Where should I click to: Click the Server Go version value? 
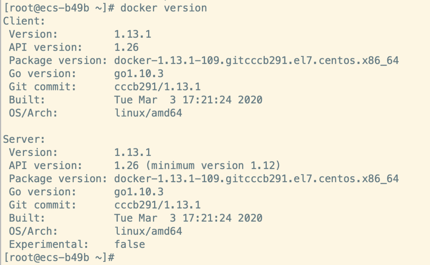pyautogui.click(x=139, y=192)
